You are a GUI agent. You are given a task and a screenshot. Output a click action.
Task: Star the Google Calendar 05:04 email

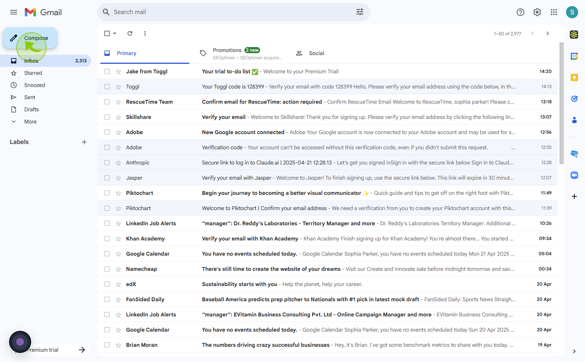[118, 254]
